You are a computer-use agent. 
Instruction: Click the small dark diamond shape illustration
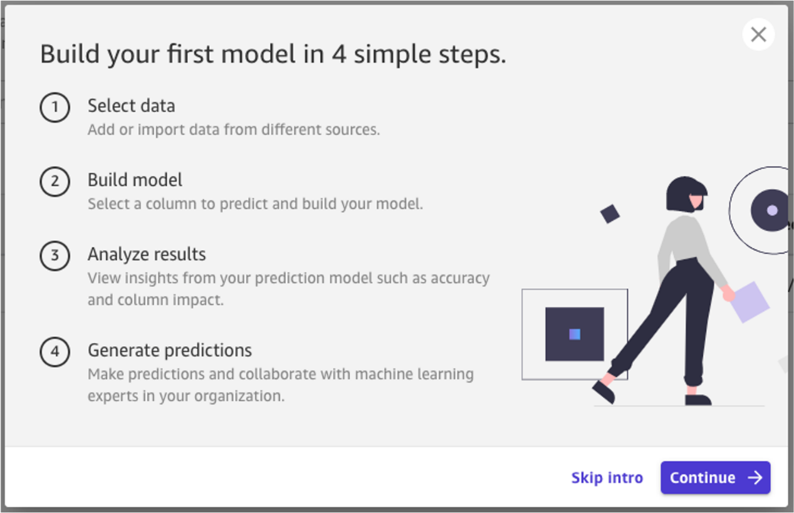coord(610,214)
